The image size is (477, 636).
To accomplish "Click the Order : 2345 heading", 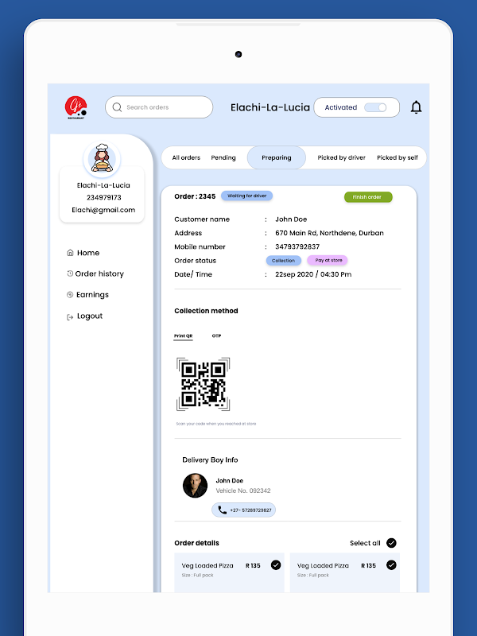I will tap(195, 196).
